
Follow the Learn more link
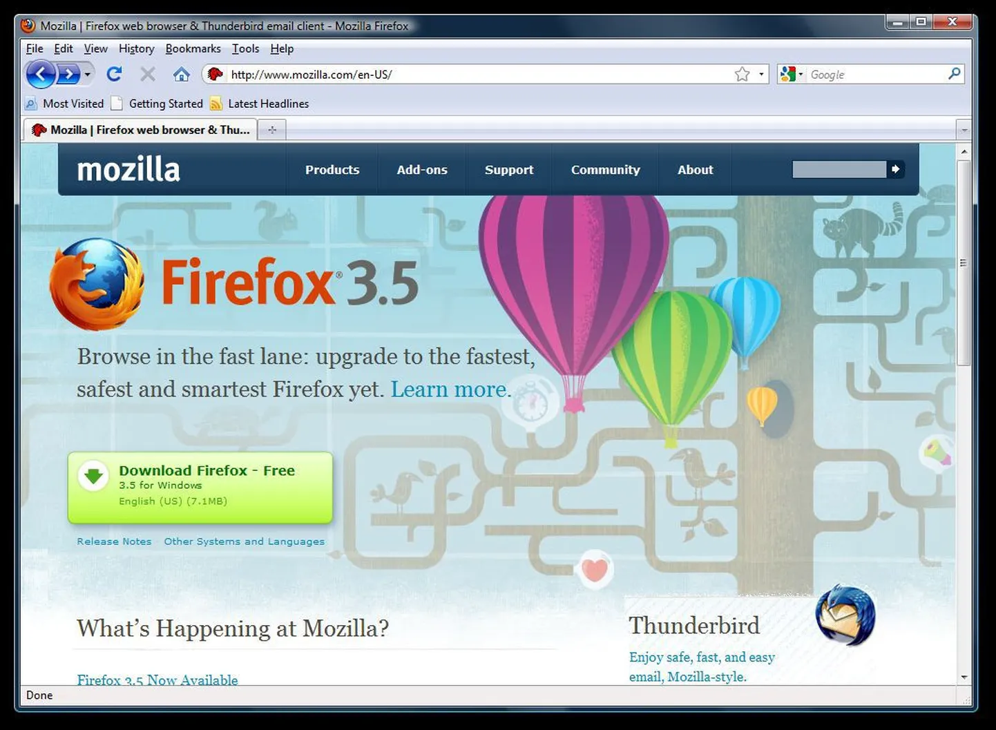pos(450,390)
